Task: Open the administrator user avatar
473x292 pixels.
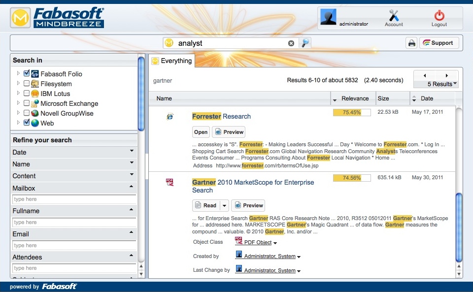Action: [x=328, y=17]
